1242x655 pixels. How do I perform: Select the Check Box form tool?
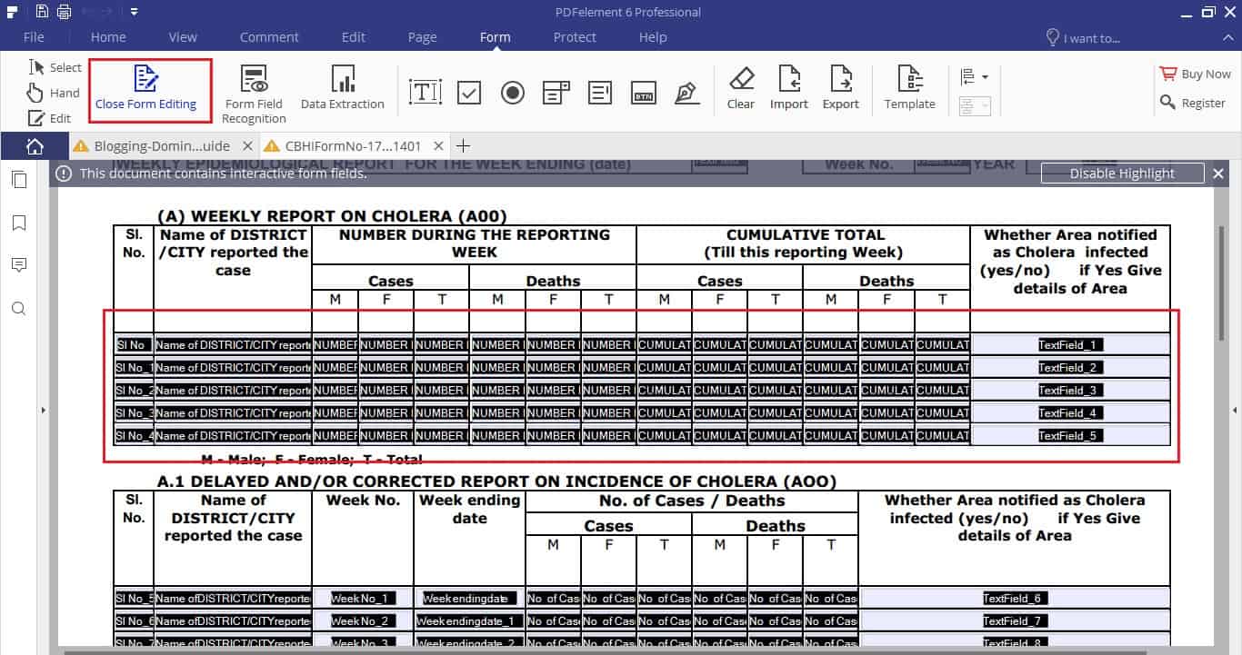pyautogui.click(x=469, y=92)
